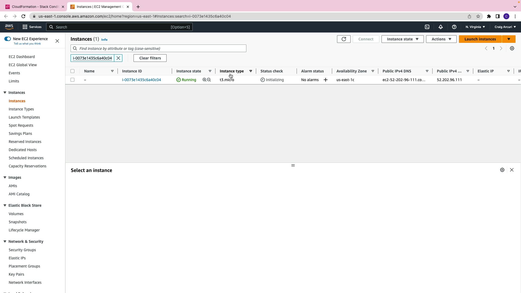Open Security Groups in sidebar
This screenshot has height=293, width=521.
coord(22,250)
